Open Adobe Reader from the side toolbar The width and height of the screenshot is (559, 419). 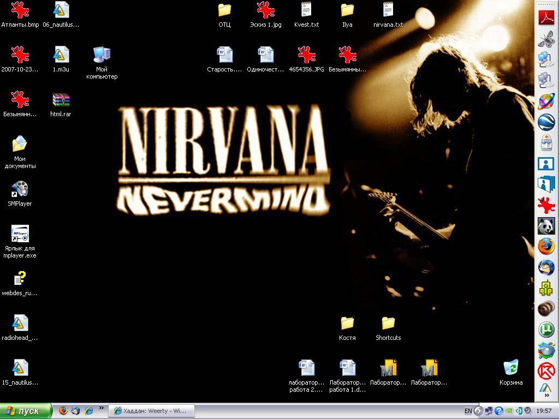coord(546,17)
